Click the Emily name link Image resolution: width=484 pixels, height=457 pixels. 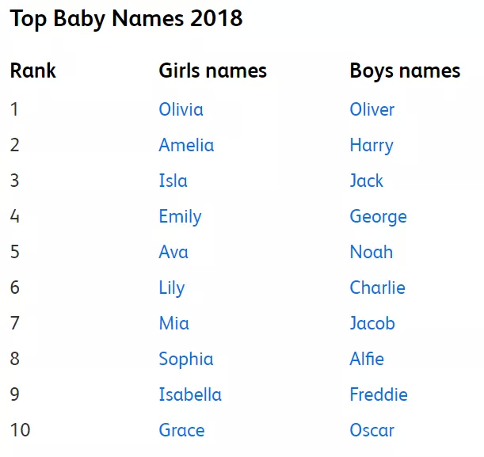click(180, 217)
